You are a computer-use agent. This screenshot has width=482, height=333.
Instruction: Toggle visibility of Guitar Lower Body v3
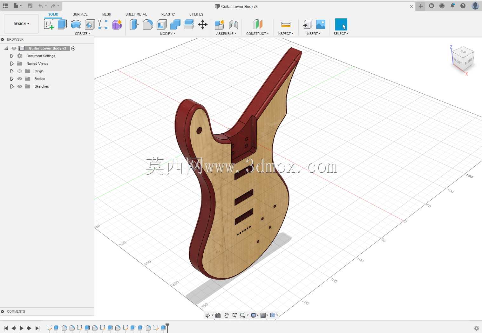(14, 48)
